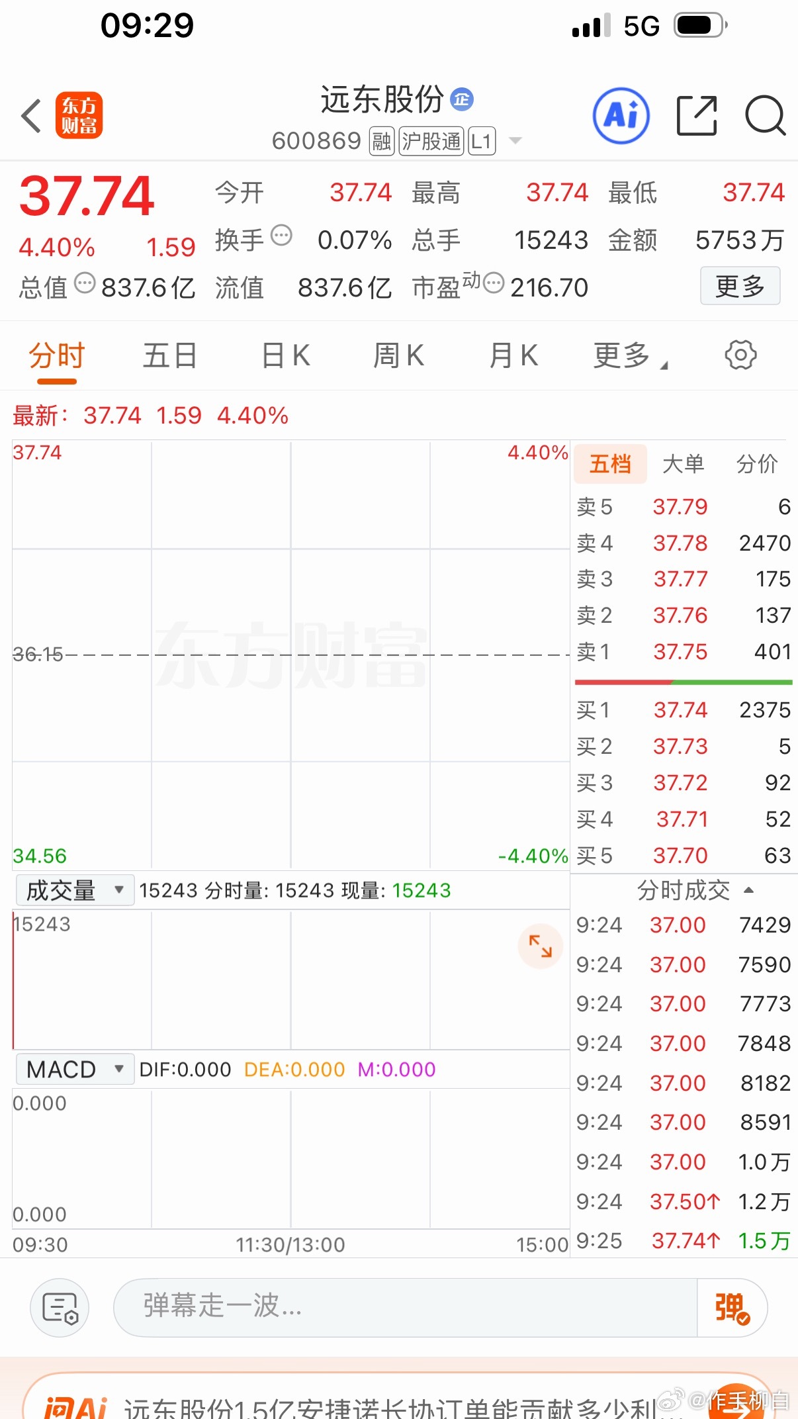
Task: Tap the 36.15 previous close line label
Action: pyautogui.click(x=38, y=655)
